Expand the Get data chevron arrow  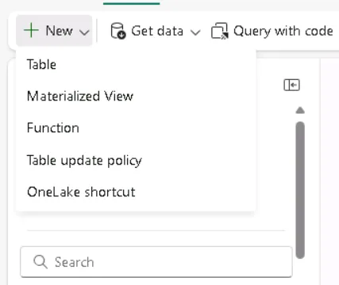(195, 32)
